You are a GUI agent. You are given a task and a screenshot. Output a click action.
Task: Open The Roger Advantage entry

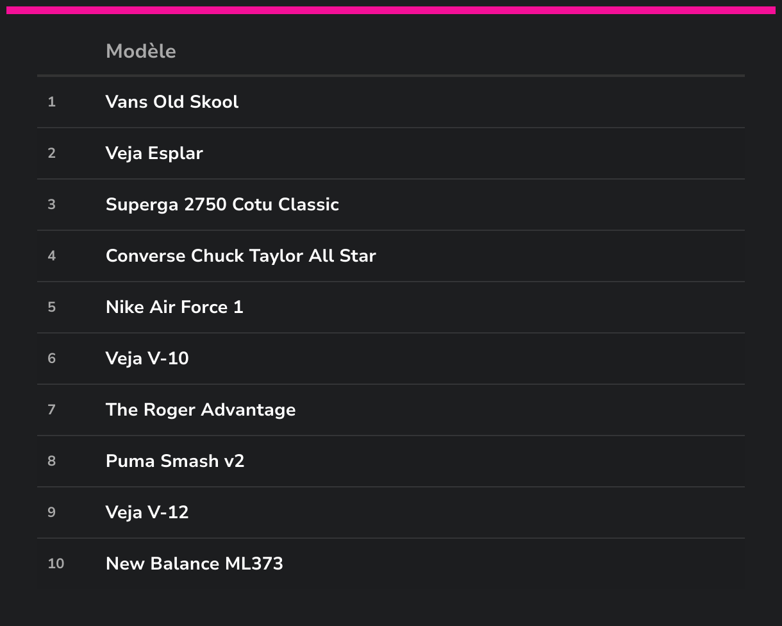click(390, 410)
